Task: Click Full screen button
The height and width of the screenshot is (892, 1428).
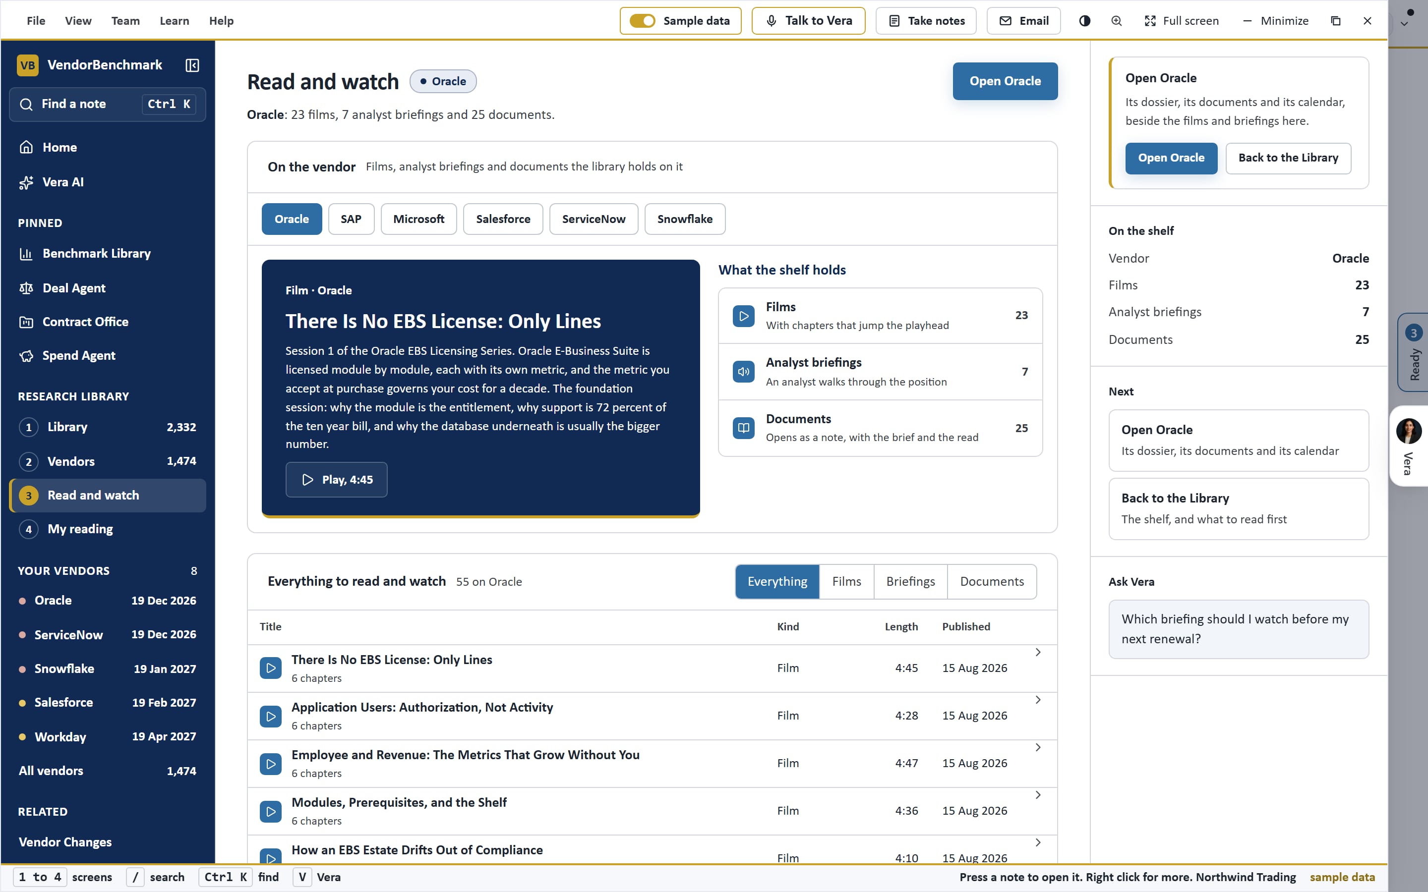Action: tap(1182, 21)
